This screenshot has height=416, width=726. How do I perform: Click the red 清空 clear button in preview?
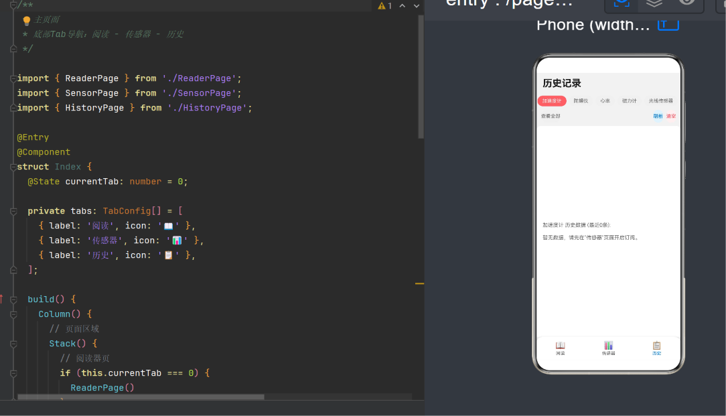click(671, 117)
